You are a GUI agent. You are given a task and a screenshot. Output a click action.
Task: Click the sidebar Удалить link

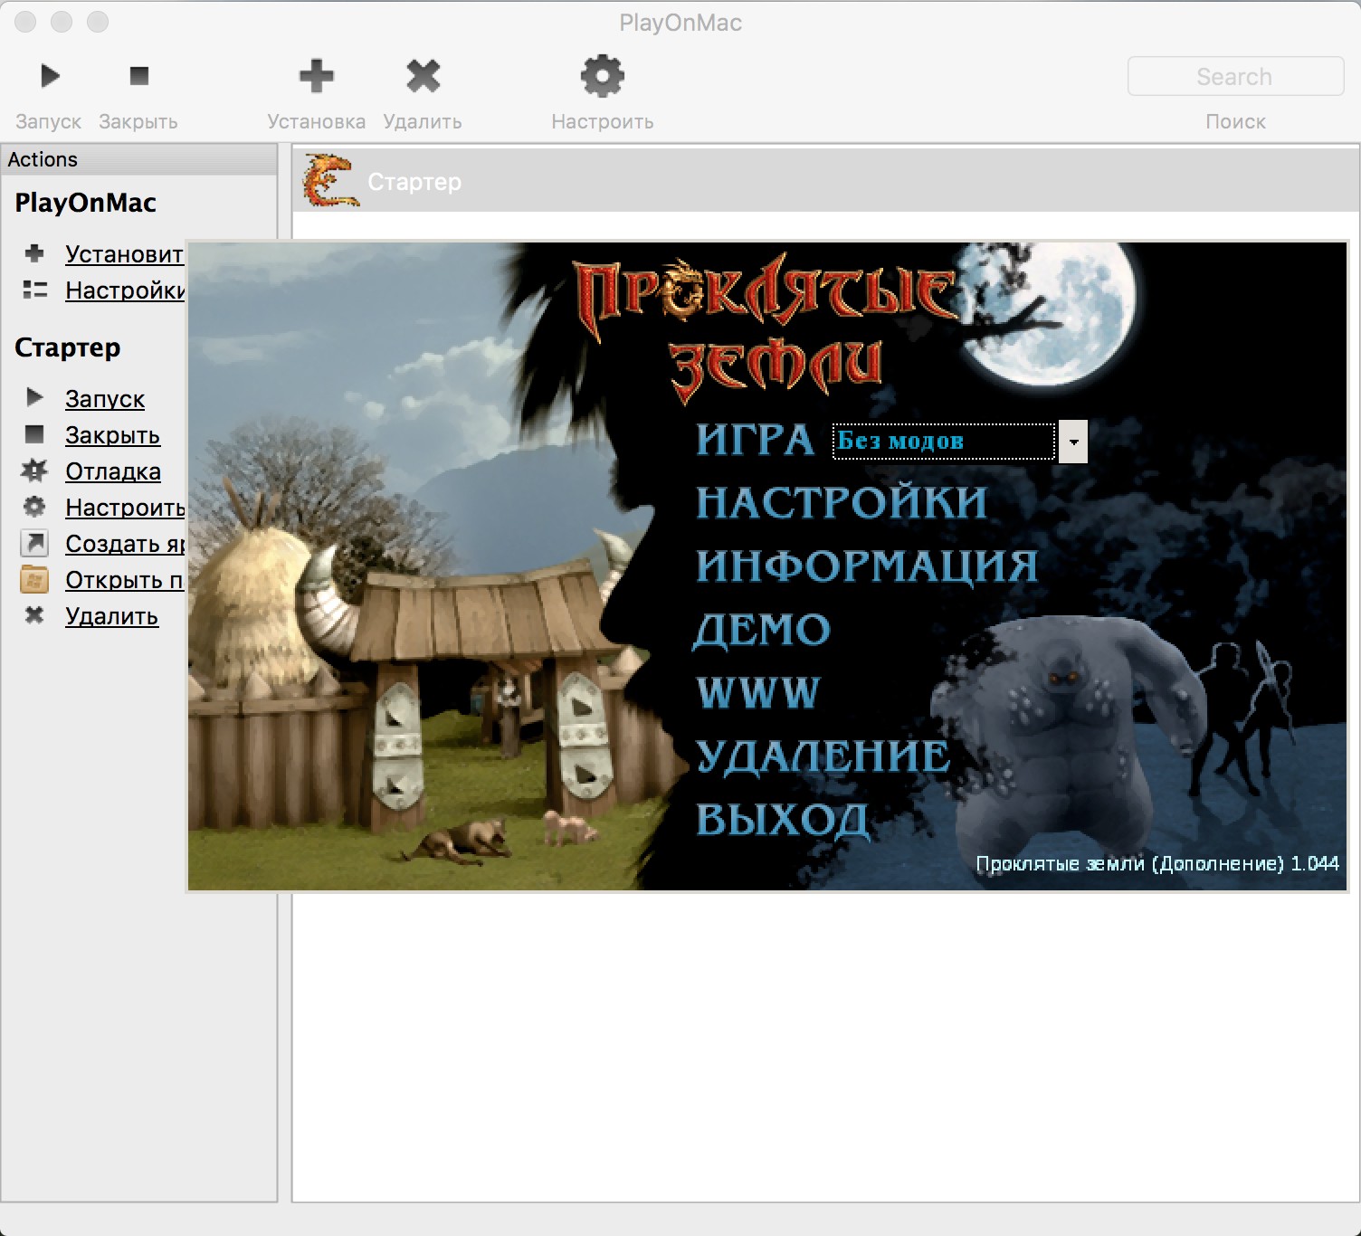tap(111, 616)
